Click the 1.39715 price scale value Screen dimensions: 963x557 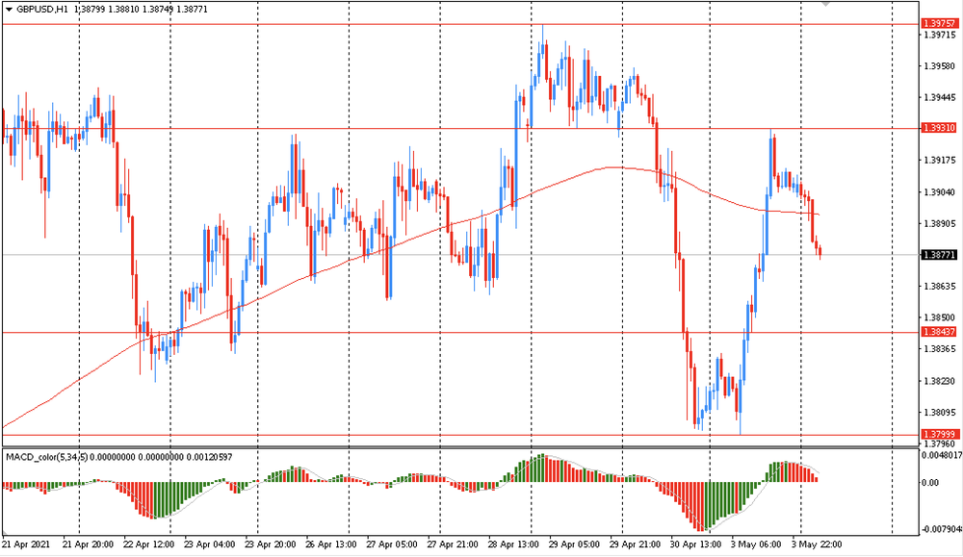pos(940,35)
